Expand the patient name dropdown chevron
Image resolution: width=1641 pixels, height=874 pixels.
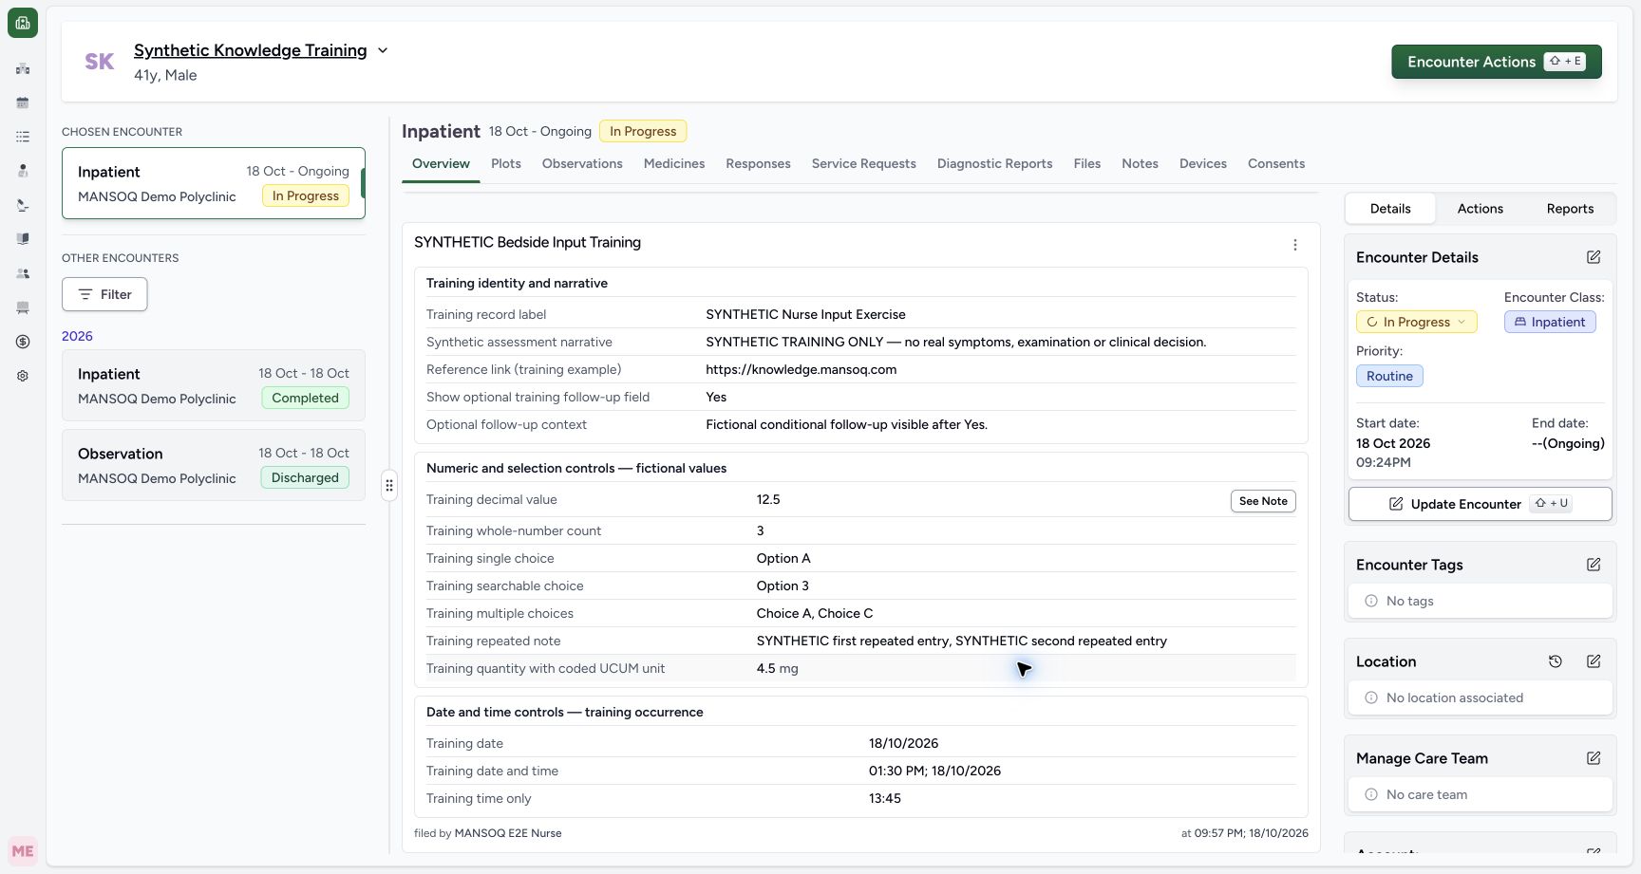[383, 50]
